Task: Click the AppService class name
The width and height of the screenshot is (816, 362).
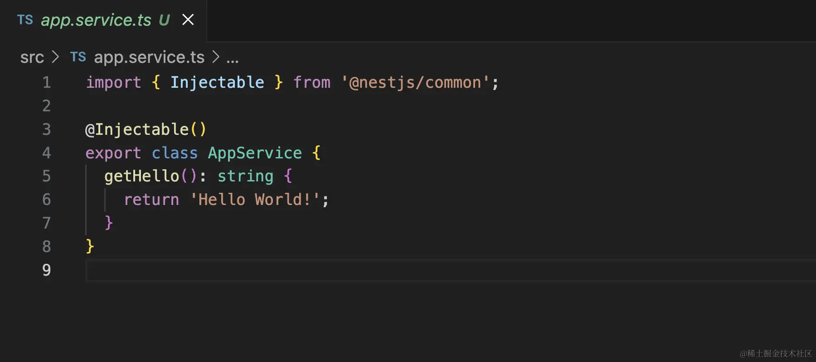Action: (x=255, y=153)
